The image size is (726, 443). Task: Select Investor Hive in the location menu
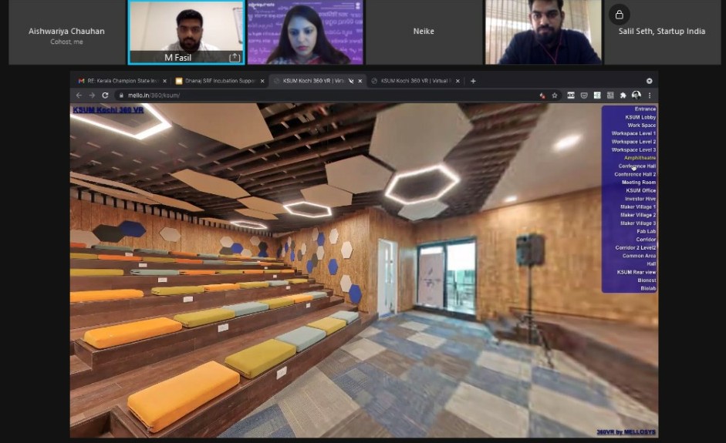640,199
